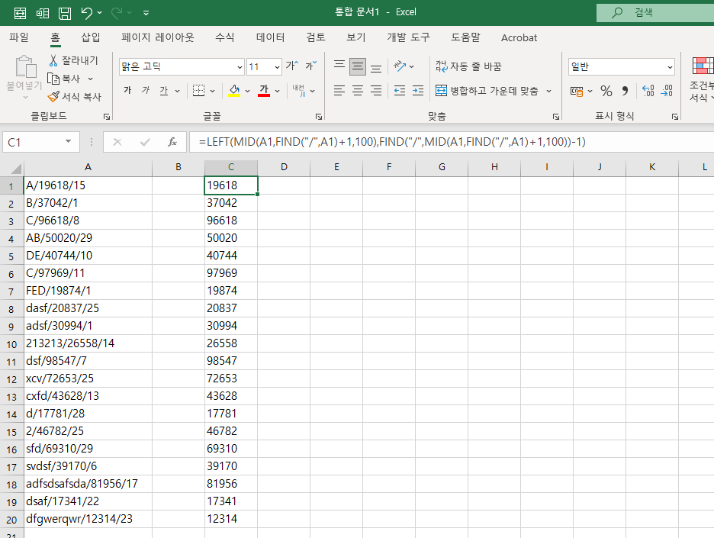Open the insert function fx button
Image resolution: width=714 pixels, height=538 pixels.
pyautogui.click(x=172, y=142)
